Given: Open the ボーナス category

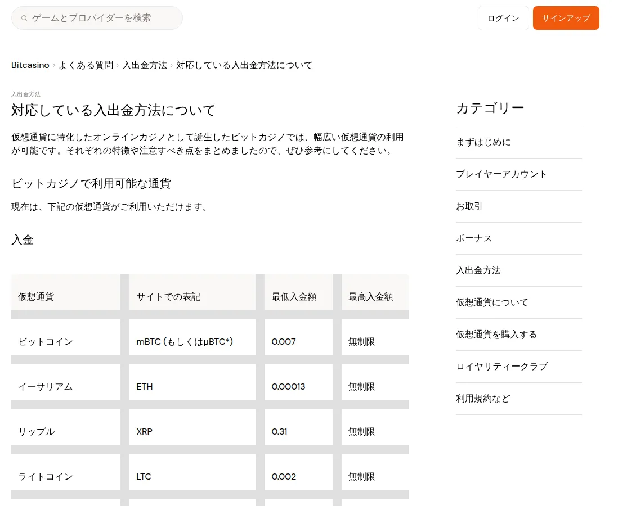Looking at the screenshot, I should (519, 238).
